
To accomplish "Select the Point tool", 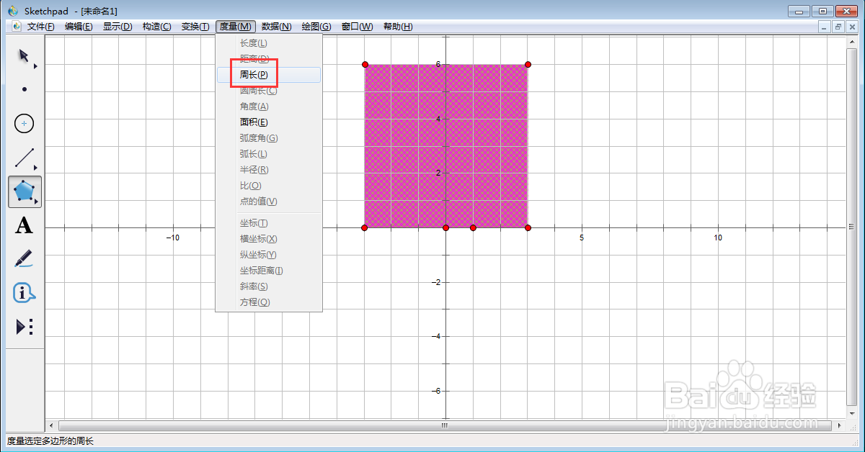I will point(24,89).
